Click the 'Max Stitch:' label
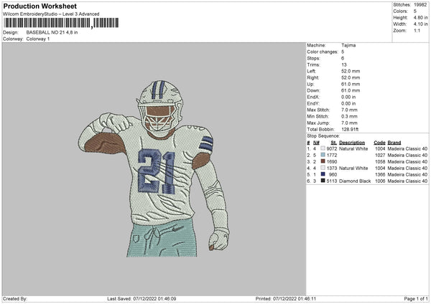431x304 pixels. tap(318, 110)
